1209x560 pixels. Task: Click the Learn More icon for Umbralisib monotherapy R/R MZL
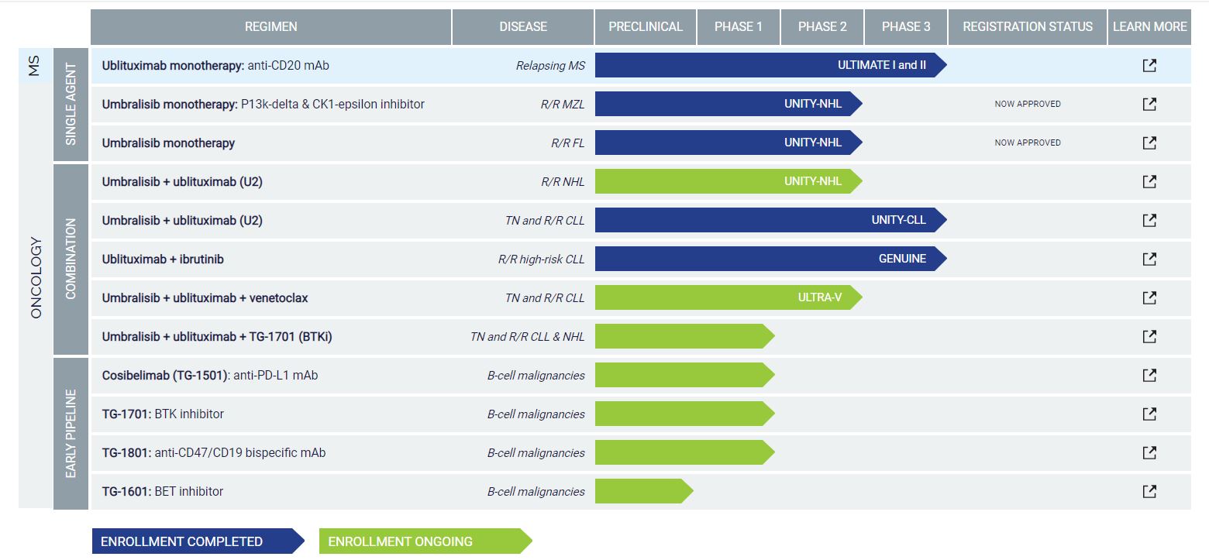[x=1149, y=104]
